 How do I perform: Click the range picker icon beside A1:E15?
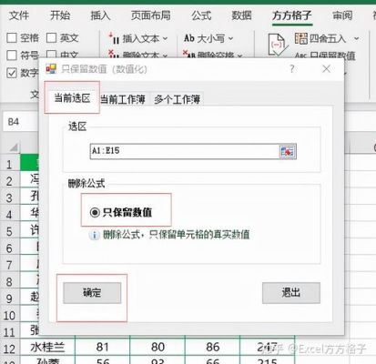pos(288,151)
